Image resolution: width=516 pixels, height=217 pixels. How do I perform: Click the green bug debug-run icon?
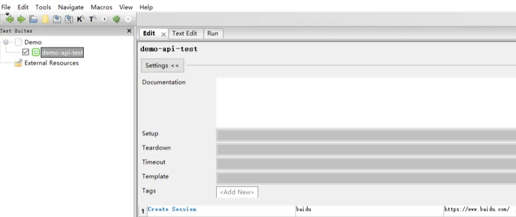[x=116, y=19]
